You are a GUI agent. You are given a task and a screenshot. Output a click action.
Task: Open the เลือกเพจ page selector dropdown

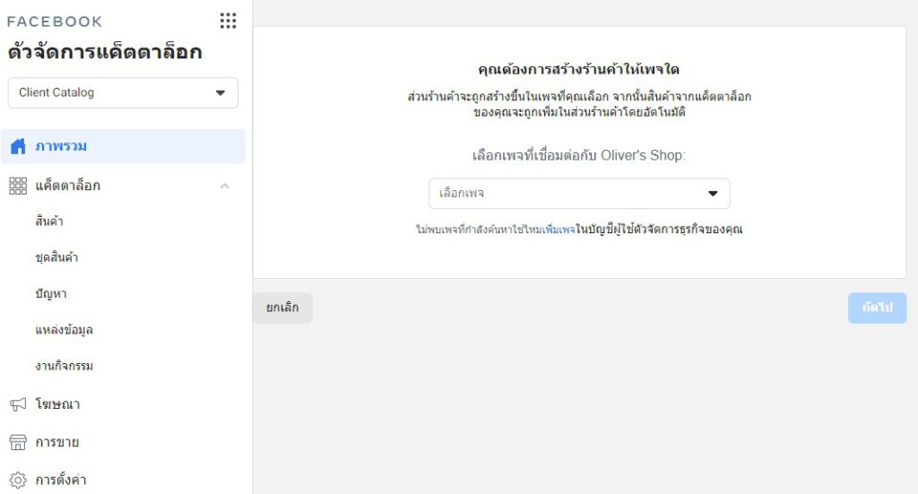point(579,194)
